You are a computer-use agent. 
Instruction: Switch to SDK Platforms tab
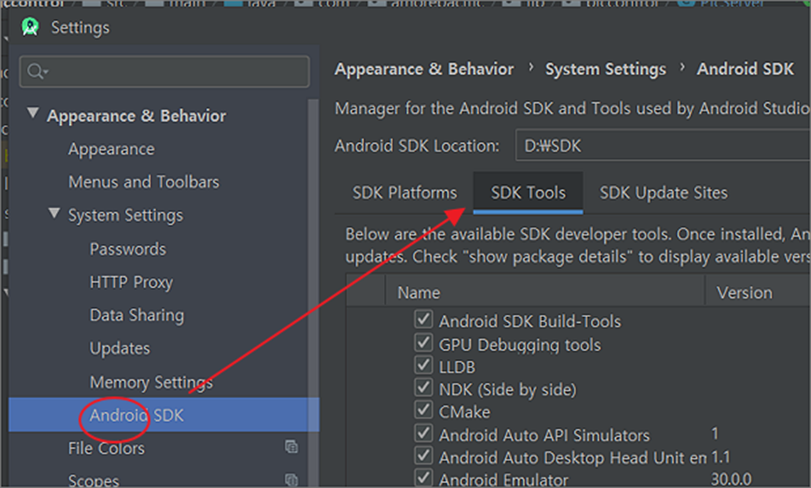click(x=404, y=193)
